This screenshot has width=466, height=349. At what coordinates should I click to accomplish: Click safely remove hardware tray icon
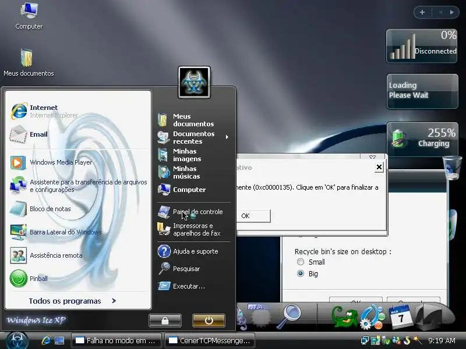(386, 340)
